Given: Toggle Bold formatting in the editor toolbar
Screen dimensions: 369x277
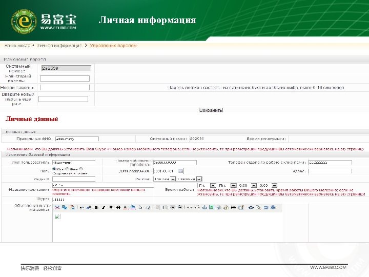Looking at the screenshot, I should (96, 207).
